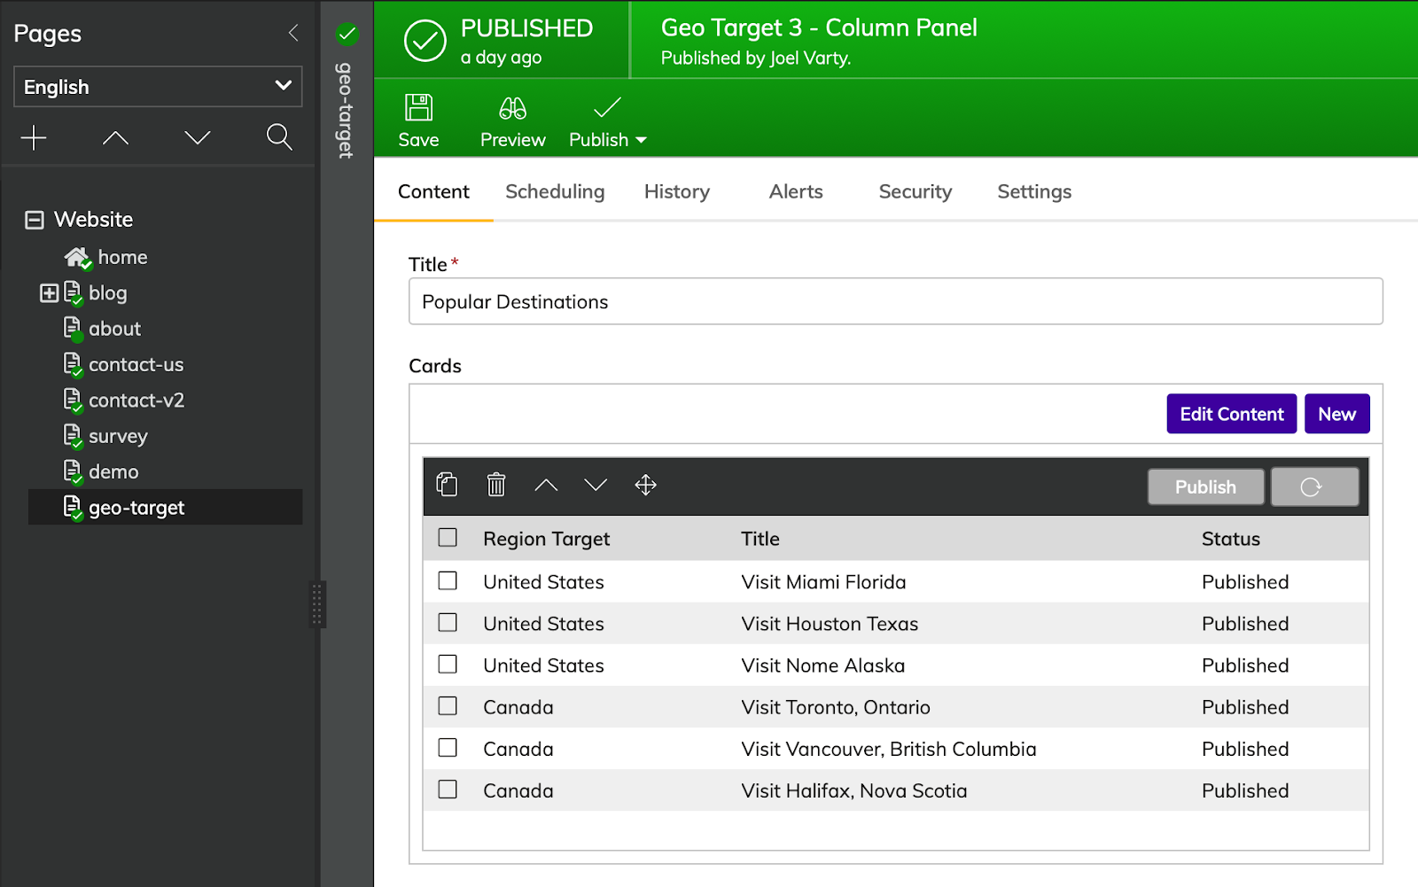Expand the blog tree node
Image resolution: width=1418 pixels, height=887 pixels.
[x=50, y=293]
